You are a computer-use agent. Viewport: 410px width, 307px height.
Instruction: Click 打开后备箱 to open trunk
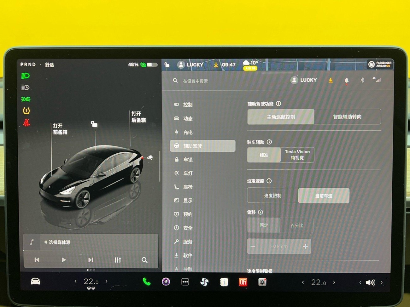click(138, 117)
